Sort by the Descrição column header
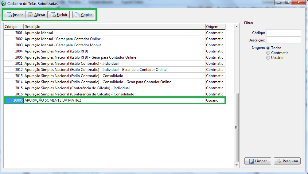Image resolution: width=308 pixels, height=174 pixels. pos(114,26)
